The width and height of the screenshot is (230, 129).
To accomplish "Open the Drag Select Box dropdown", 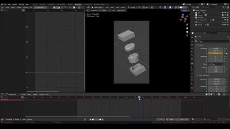I will click(121, 10).
